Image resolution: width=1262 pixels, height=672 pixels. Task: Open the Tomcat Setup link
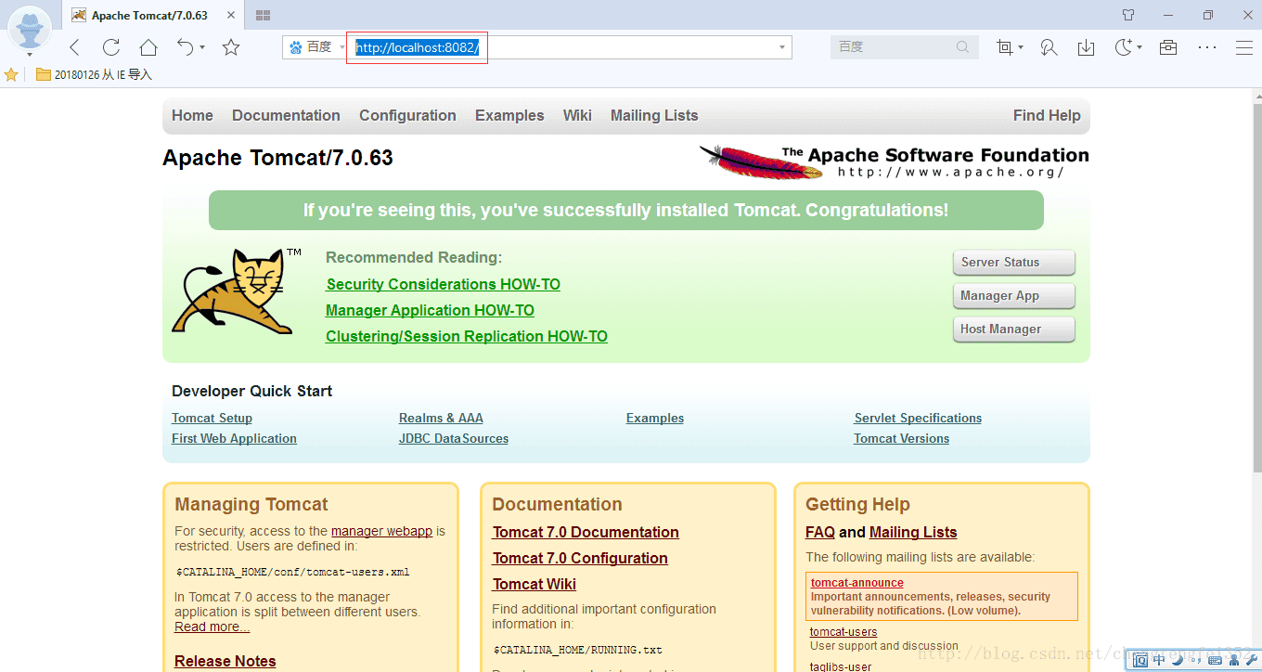(212, 418)
